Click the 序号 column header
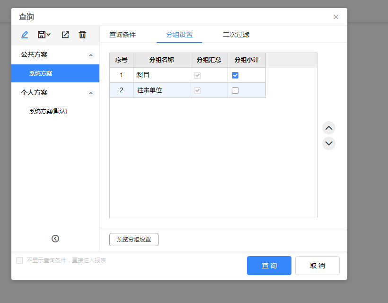 coord(121,60)
